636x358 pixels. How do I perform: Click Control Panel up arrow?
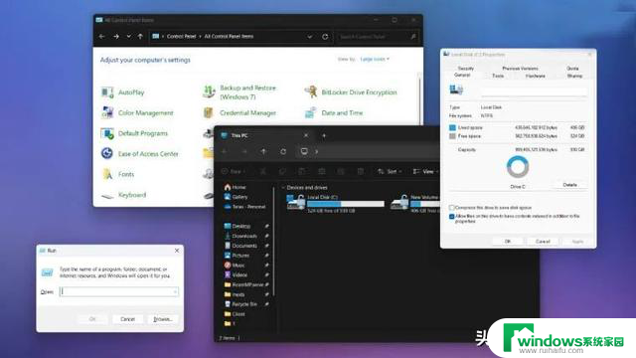pyautogui.click(x=140, y=37)
